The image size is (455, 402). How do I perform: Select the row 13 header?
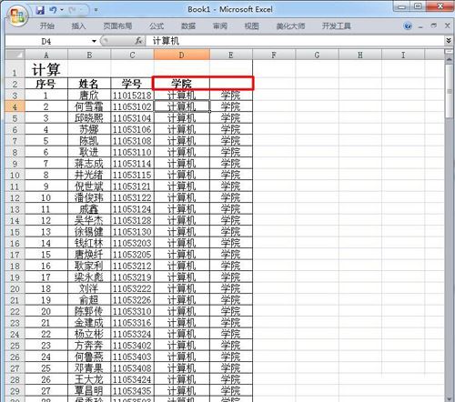coord(15,209)
